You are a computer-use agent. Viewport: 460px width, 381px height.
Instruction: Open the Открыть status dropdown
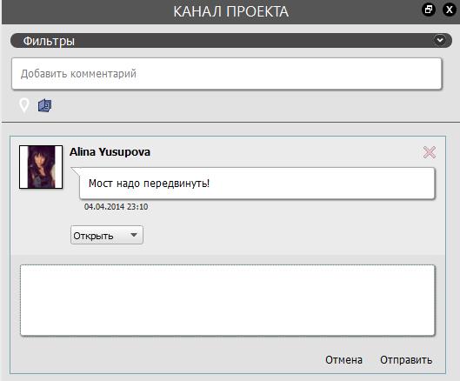107,235
